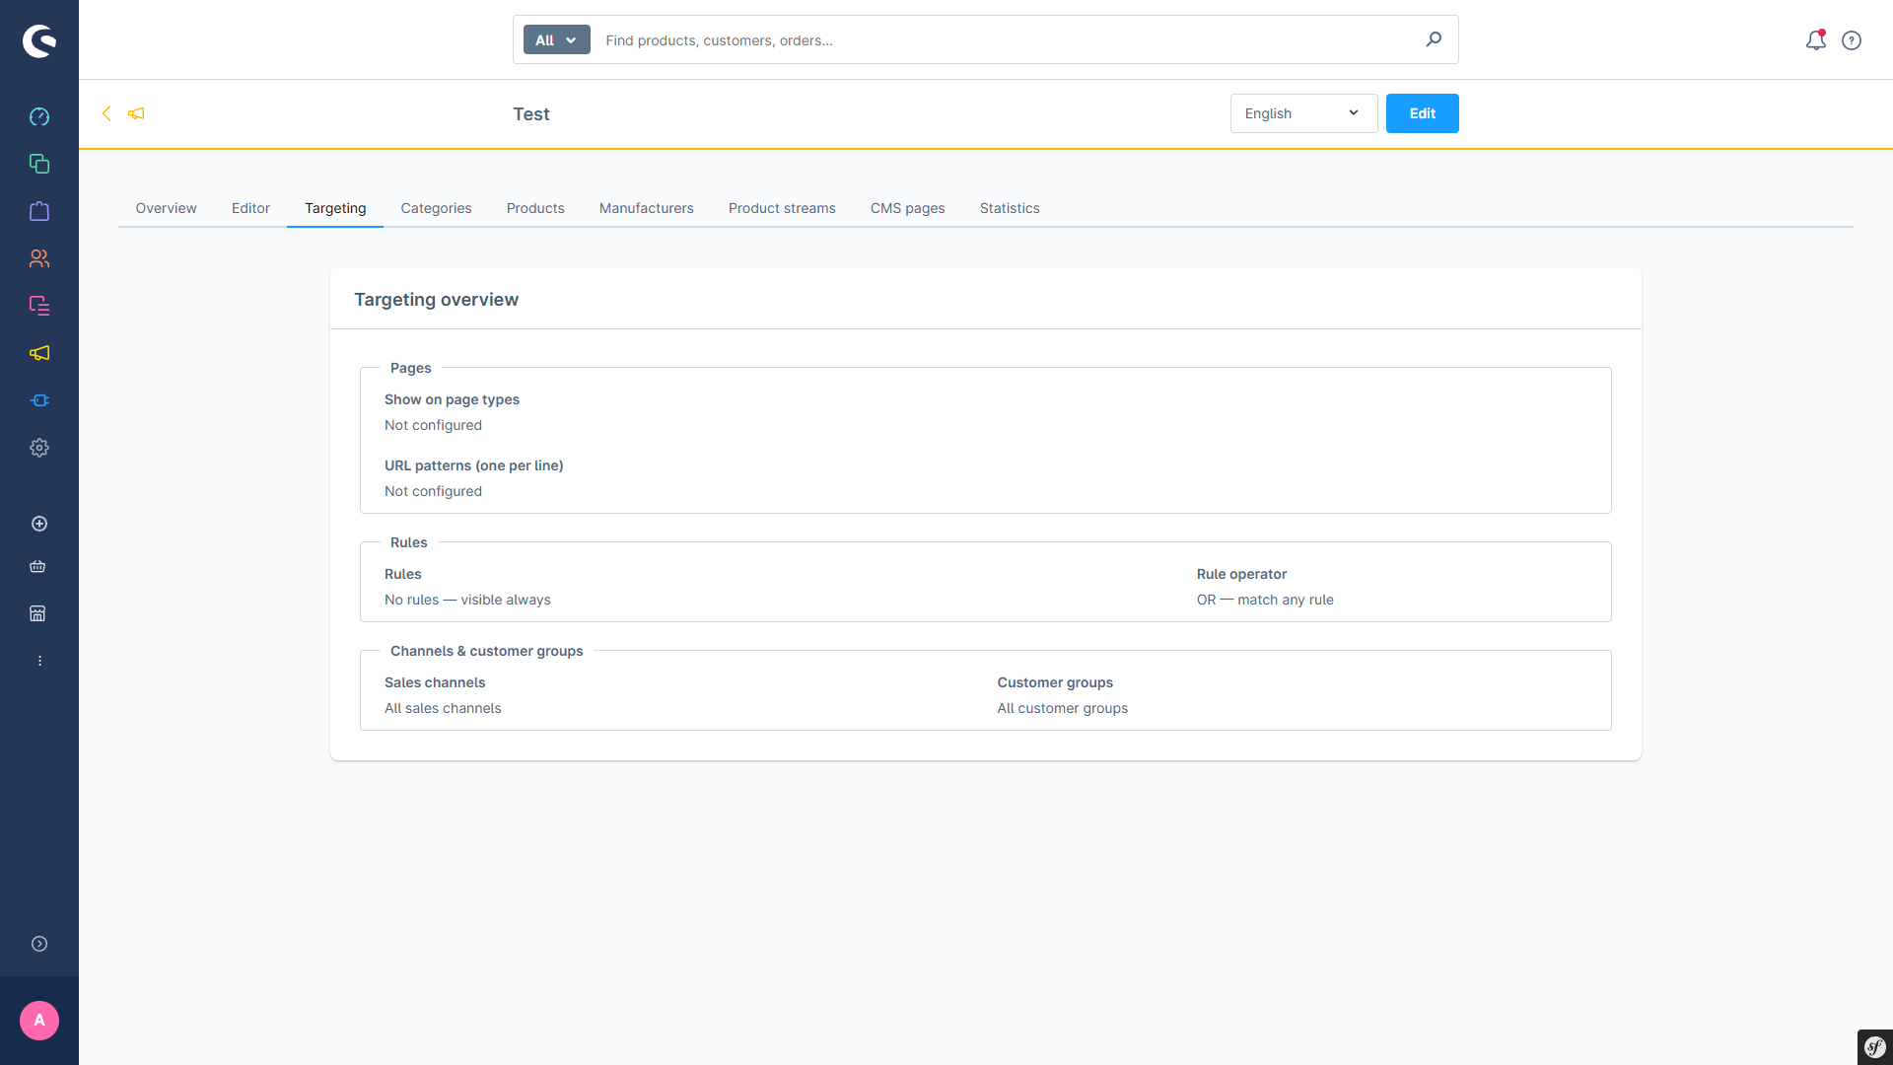Switch to the Statistics tab

pos(1010,208)
